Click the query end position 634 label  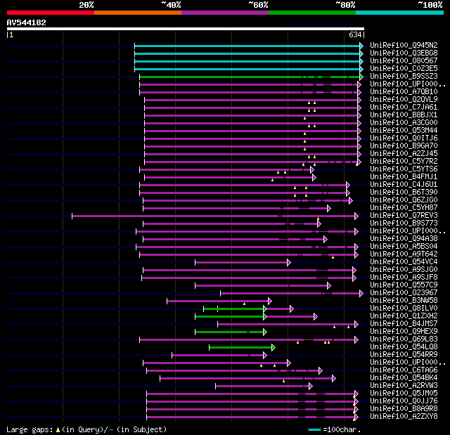pos(355,34)
